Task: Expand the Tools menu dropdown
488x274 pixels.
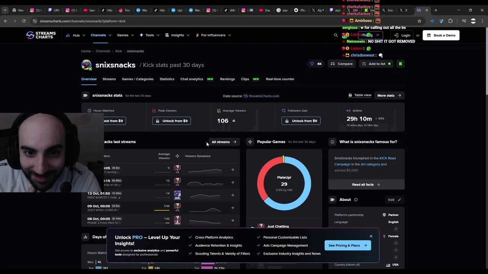Action: (x=150, y=35)
